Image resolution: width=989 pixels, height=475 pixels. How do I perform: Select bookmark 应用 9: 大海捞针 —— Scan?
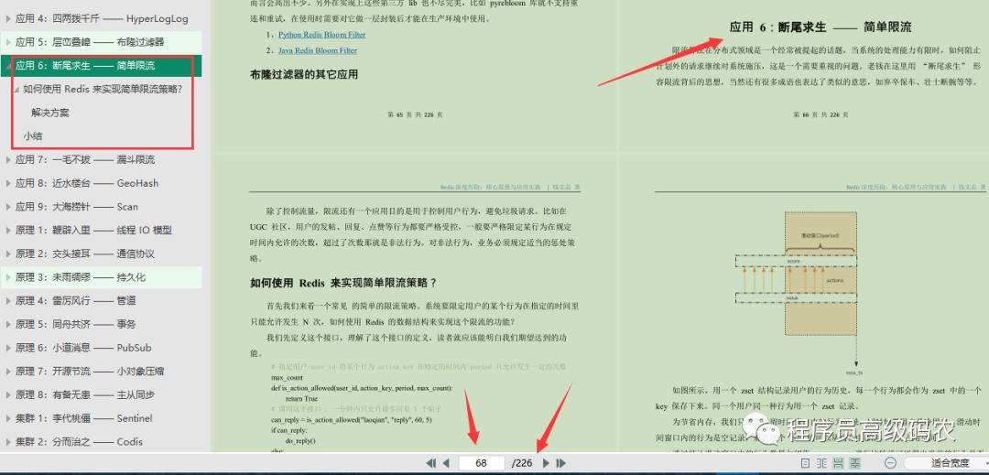pos(76,207)
